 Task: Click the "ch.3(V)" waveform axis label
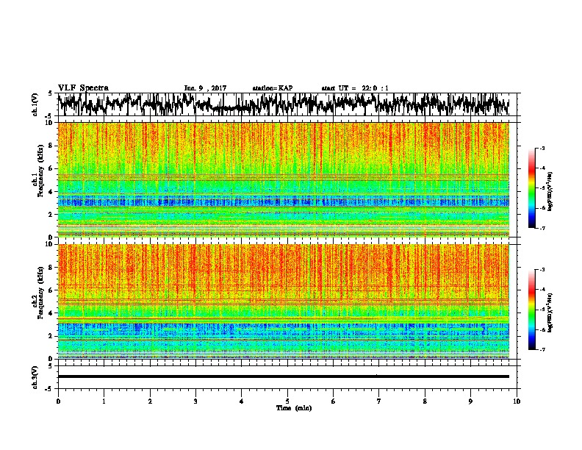(x=35, y=377)
